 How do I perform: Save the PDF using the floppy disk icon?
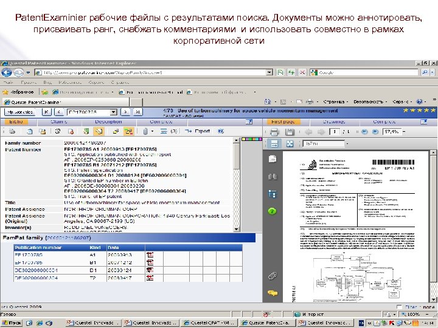[290, 132]
